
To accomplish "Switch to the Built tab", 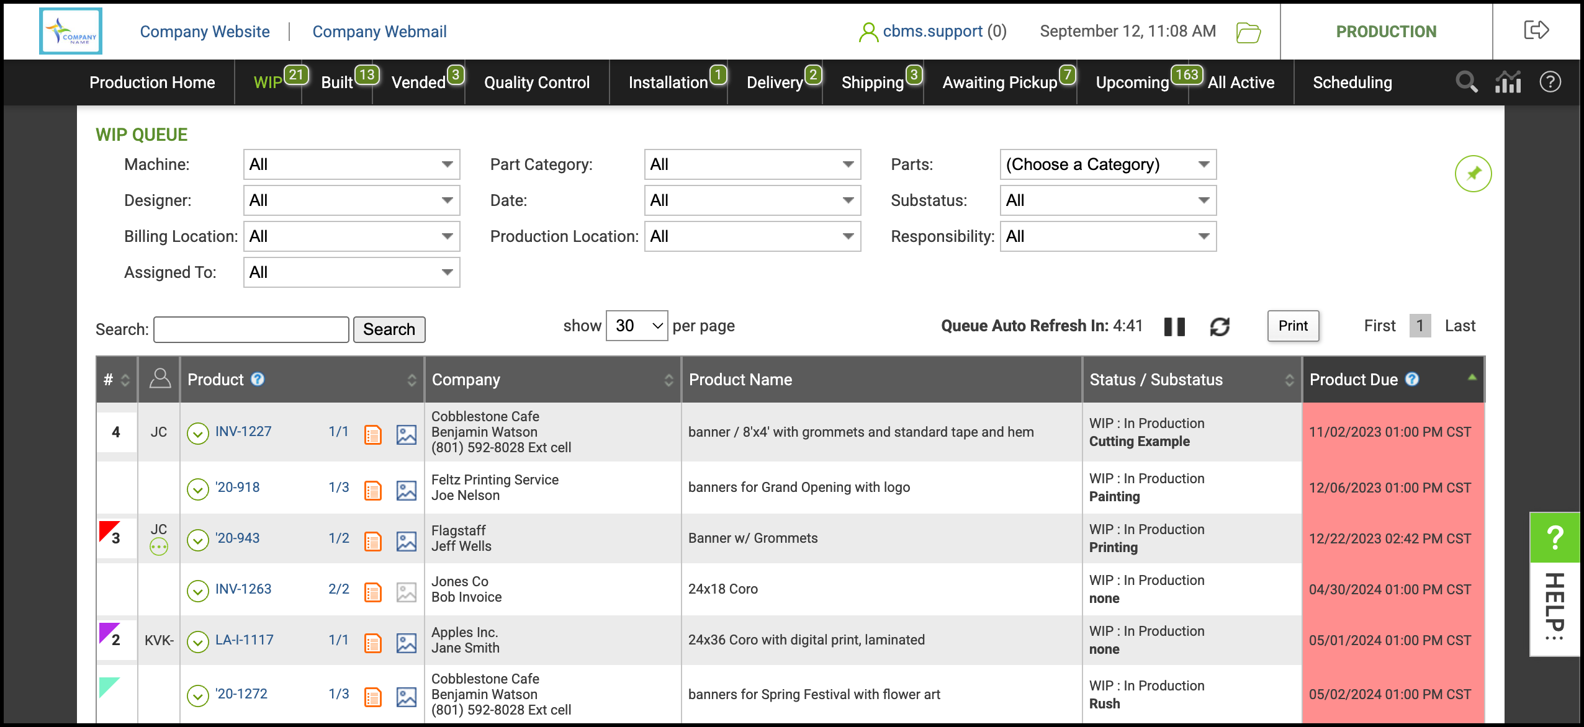I will point(337,83).
